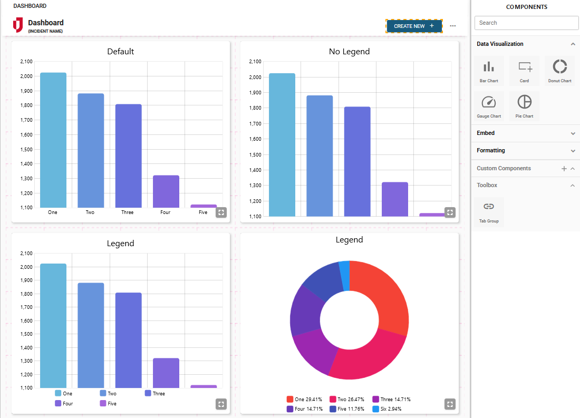Click the components Search field
The image size is (580, 418).
(526, 23)
